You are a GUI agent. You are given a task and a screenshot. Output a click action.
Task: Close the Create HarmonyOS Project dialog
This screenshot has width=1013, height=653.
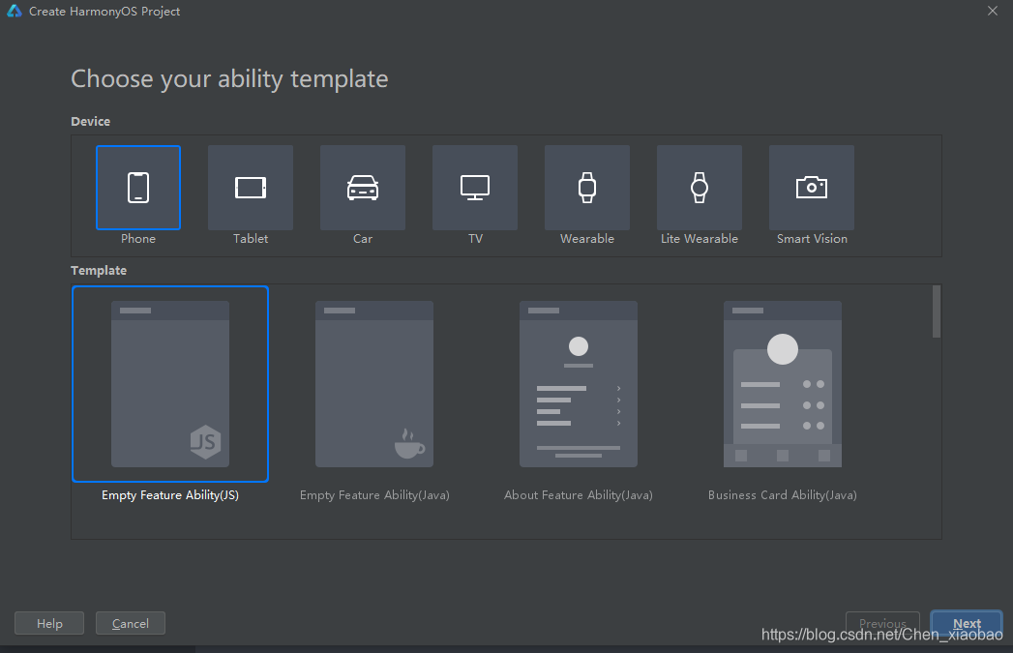[x=993, y=11]
